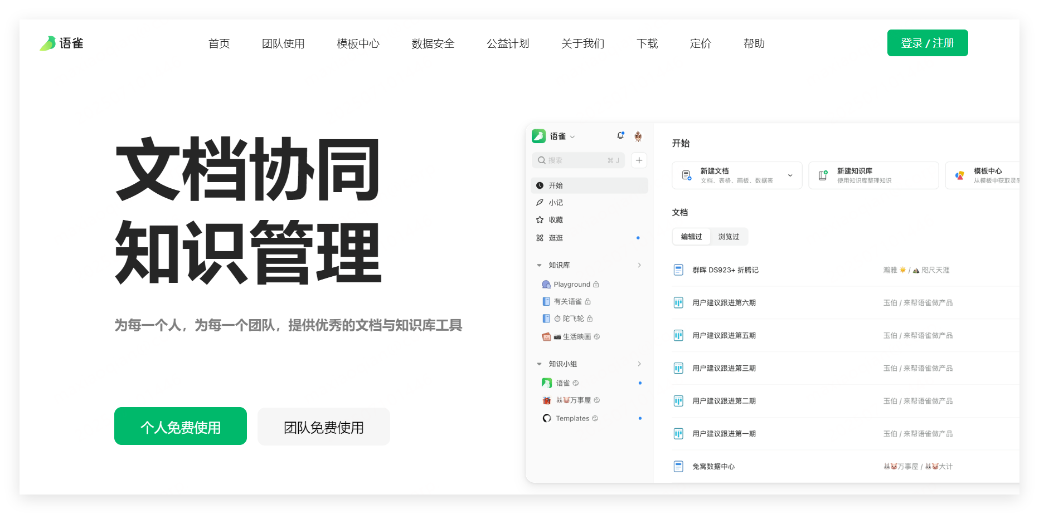The height and width of the screenshot is (514, 1039).
Task: Open the notification bell icon
Action: point(620,136)
